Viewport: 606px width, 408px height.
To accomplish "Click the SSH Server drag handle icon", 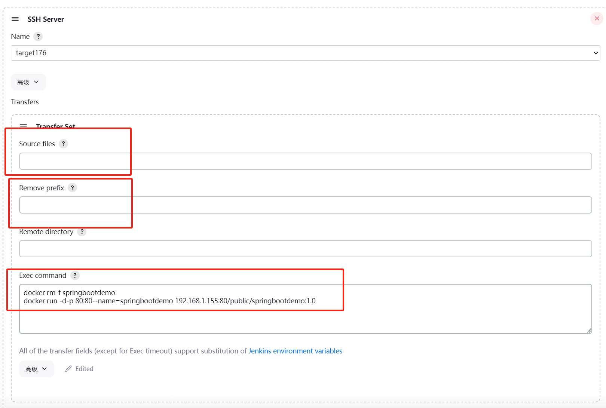I will tap(15, 19).
